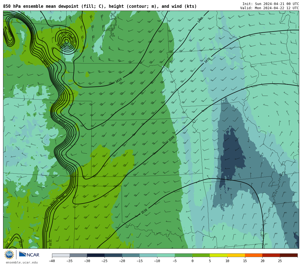Click the 1500 contour label in the map center
The image size is (302, 266).
(x=171, y=139)
